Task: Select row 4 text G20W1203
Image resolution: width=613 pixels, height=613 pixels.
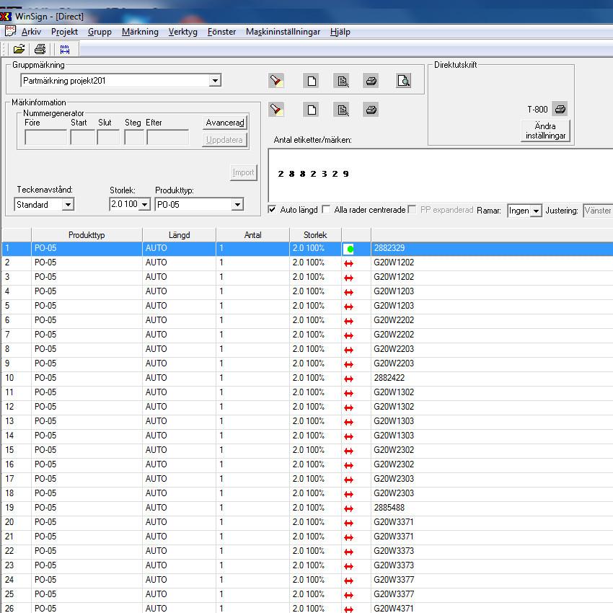Action: coord(393,291)
